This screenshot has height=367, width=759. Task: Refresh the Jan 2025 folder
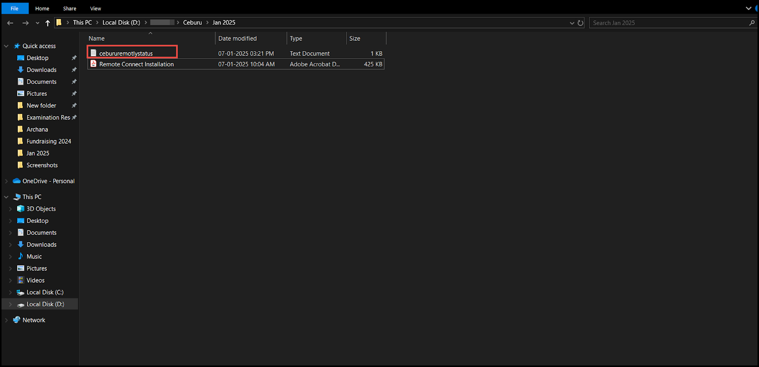click(581, 23)
